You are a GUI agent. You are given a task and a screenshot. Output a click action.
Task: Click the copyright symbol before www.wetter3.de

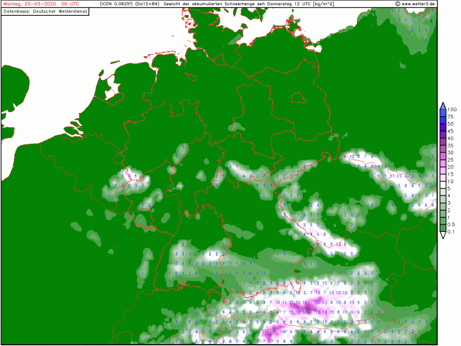click(x=398, y=4)
